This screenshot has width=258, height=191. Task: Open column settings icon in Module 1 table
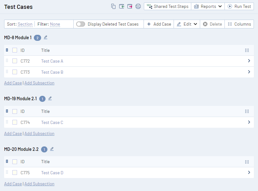pyautogui.click(x=247, y=50)
